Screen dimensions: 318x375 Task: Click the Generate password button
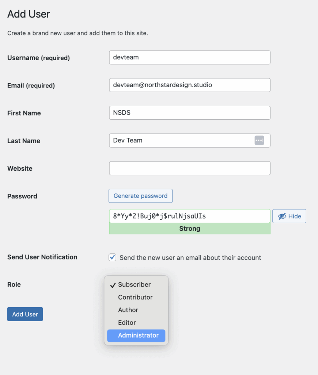click(140, 196)
